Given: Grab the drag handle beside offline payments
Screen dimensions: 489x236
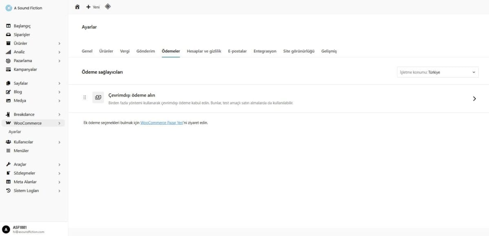Looking at the screenshot, I should (x=85, y=97).
